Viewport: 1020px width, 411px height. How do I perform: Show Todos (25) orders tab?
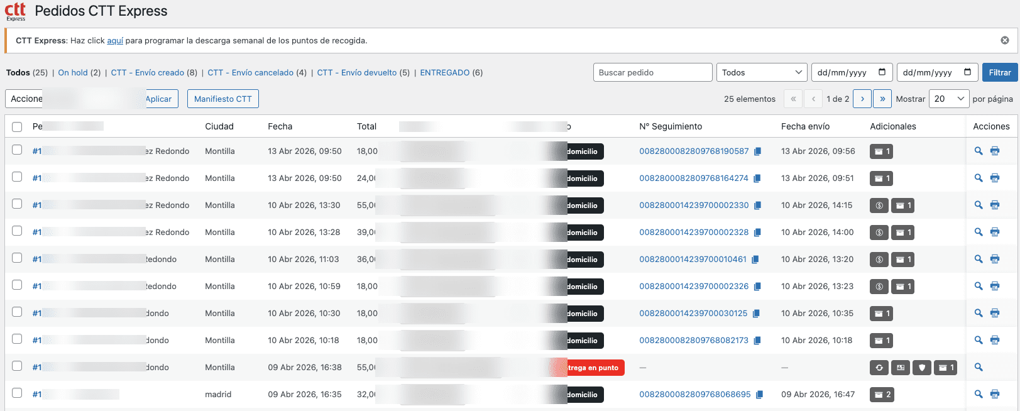pyautogui.click(x=27, y=72)
